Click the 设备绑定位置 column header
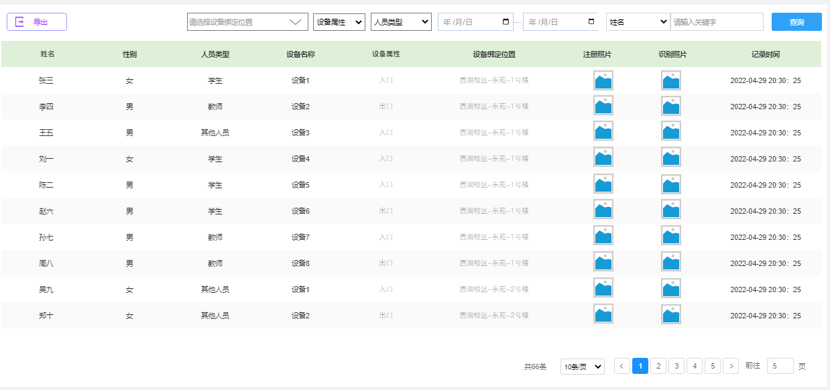830x390 pixels. (494, 54)
